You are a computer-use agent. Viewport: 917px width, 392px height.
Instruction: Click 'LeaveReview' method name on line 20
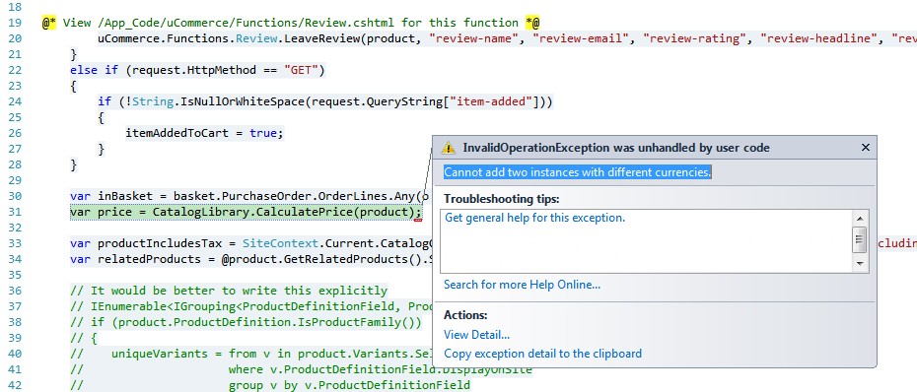[x=321, y=38]
